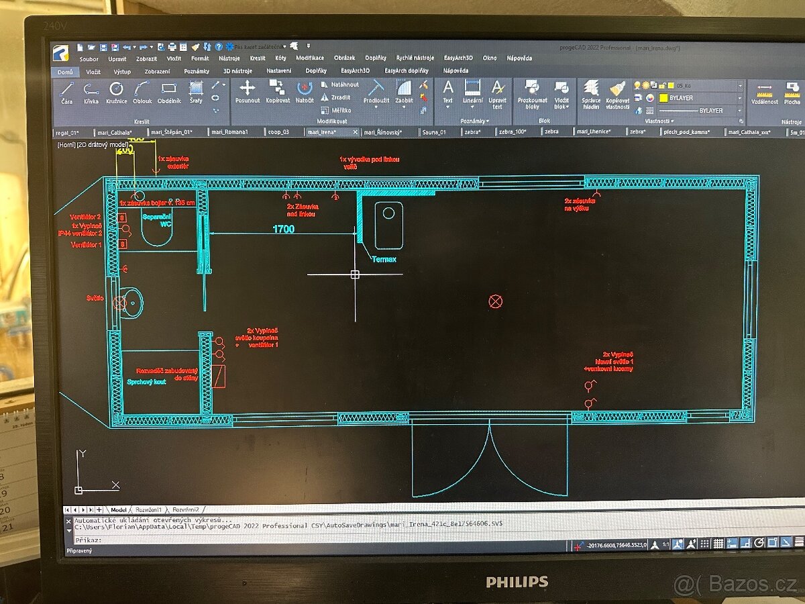
Task: Open the 05_Ko layer dropdown
Action: (x=740, y=86)
